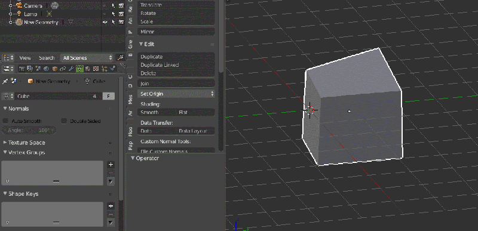Click New Geometry mesh data icon in outliner
This screenshot has width=478, height=231.
click(x=71, y=22)
